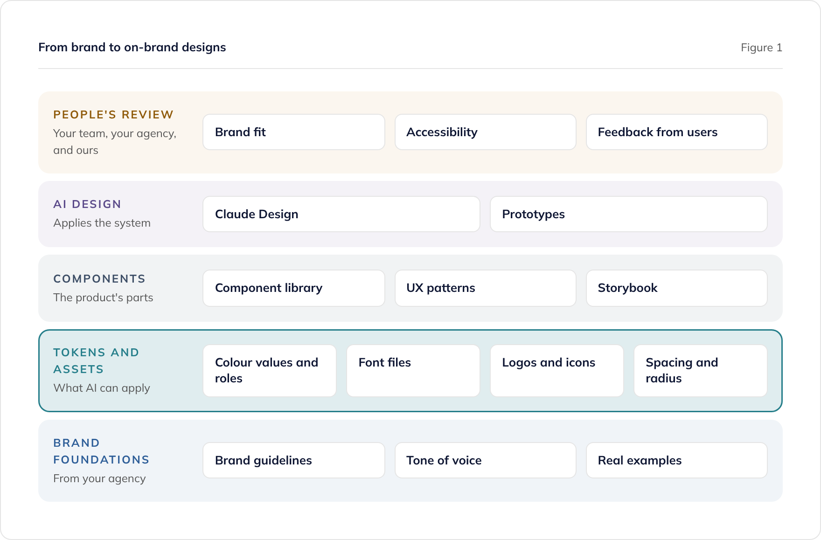Open the Logos and icons card

557,371
